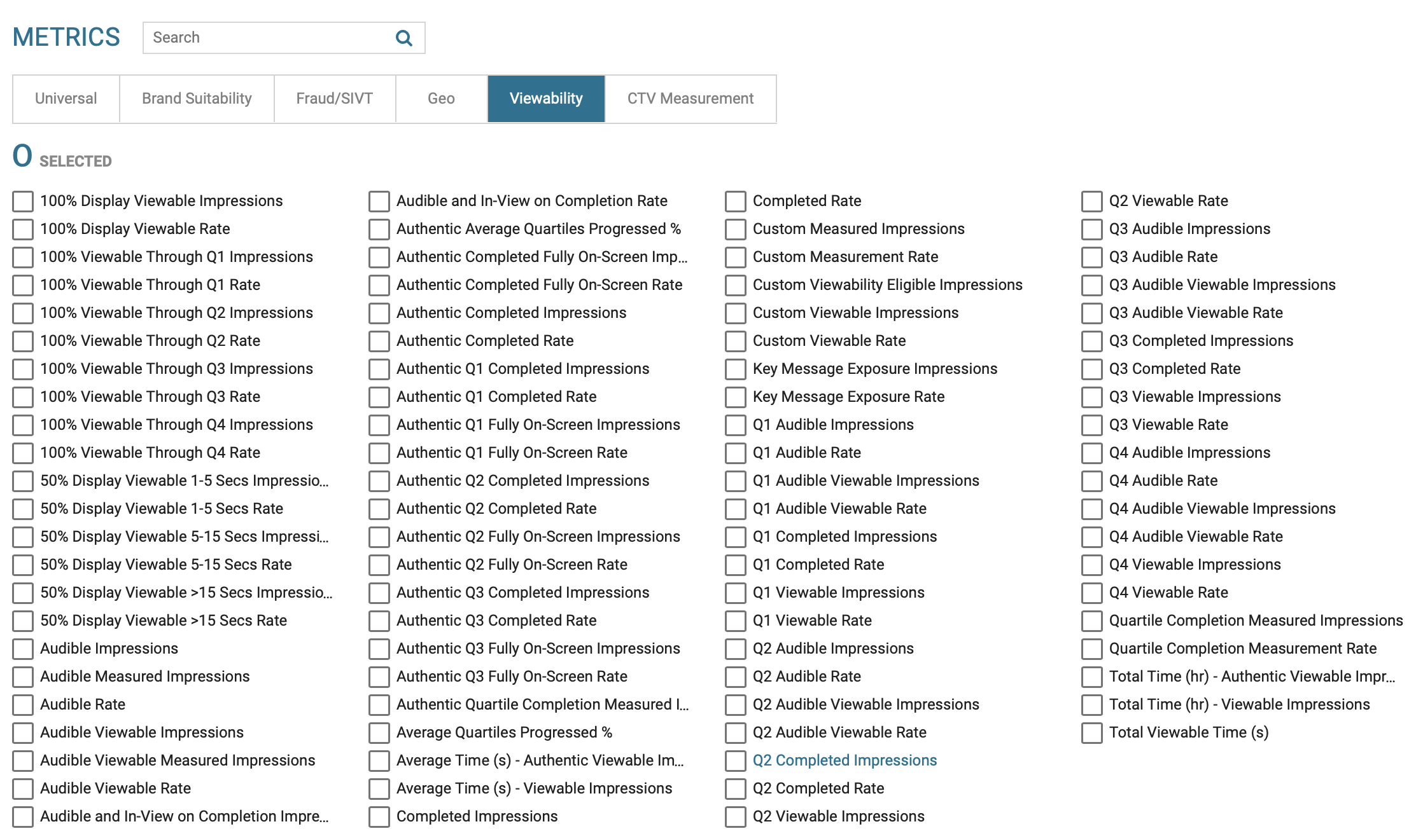
Task: Enable Q2 Viewable Rate checkbox
Action: tap(1092, 202)
